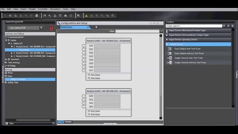Viewport: 238px width, 134px height.
Task: Click the Single Channel with Test Pulse icon
Action: point(170,58)
